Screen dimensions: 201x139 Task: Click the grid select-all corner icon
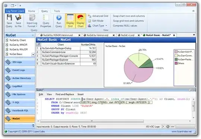[39, 45]
